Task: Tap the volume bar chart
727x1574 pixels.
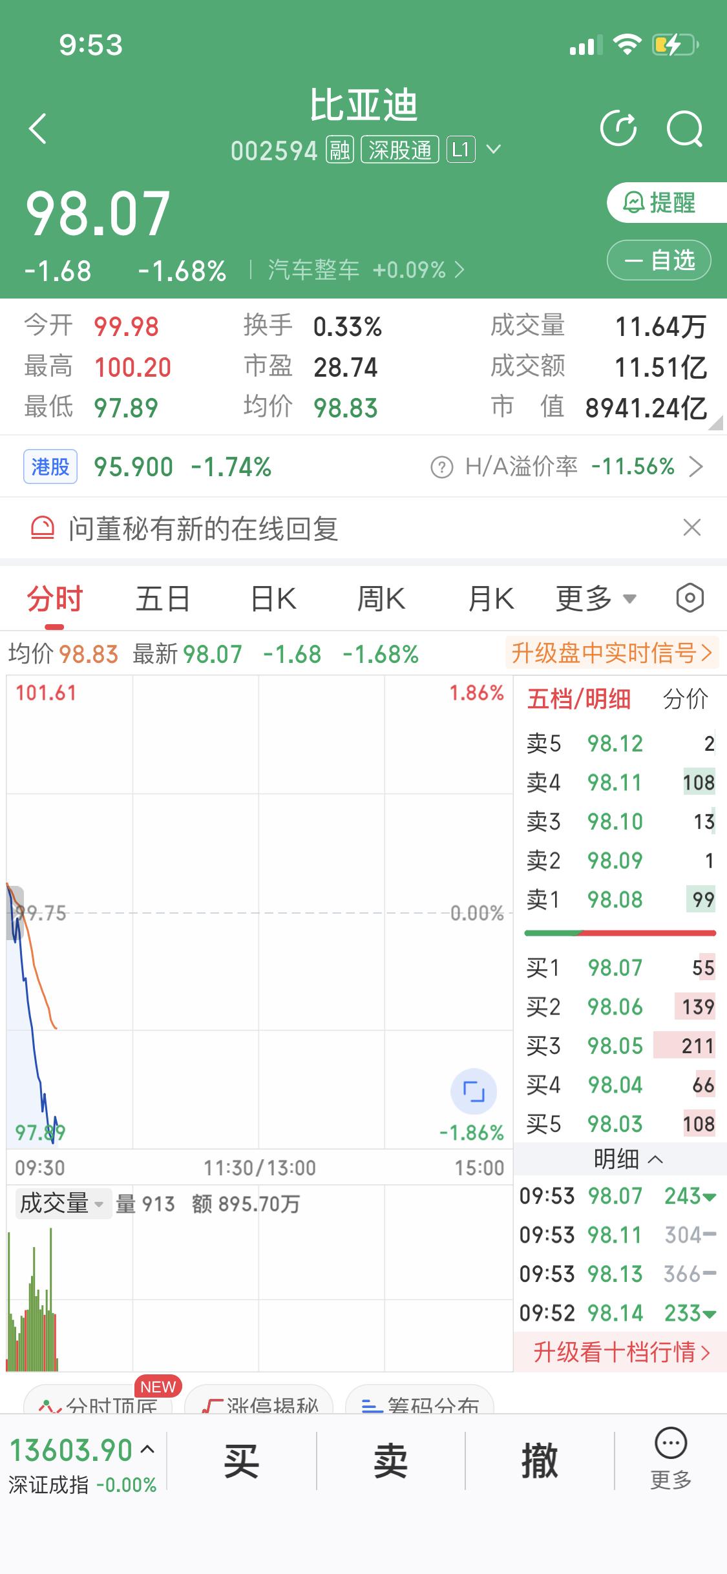Action: (32, 1299)
